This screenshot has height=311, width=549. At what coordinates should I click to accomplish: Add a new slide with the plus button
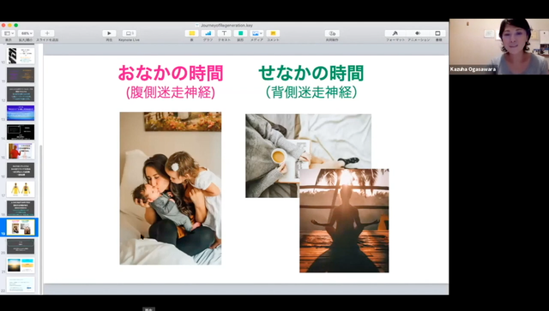[47, 33]
